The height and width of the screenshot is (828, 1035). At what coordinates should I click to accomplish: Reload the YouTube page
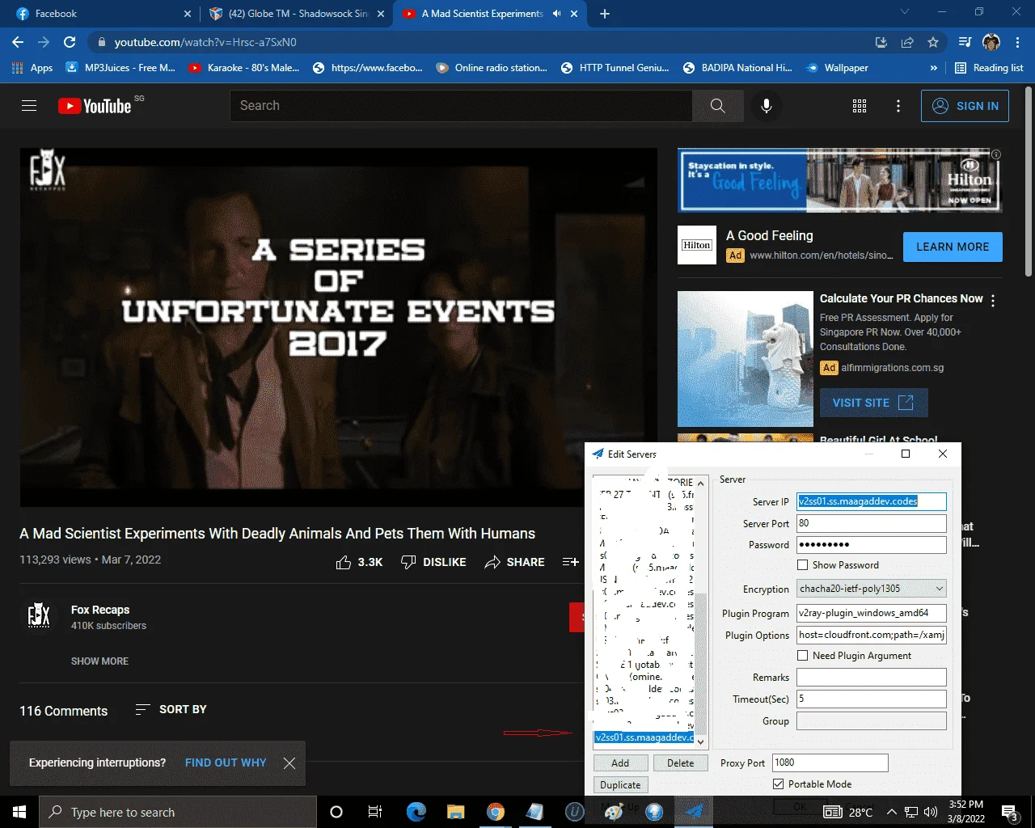70,42
